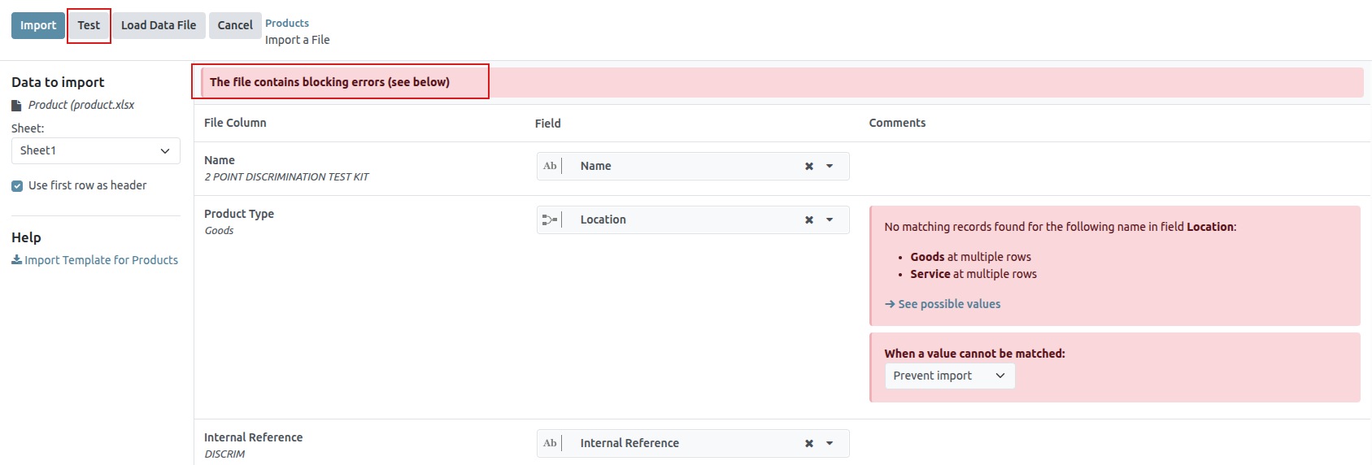The height and width of the screenshot is (465, 1372).
Task: Click the Ab icon in Internal Reference field
Action: point(550,443)
